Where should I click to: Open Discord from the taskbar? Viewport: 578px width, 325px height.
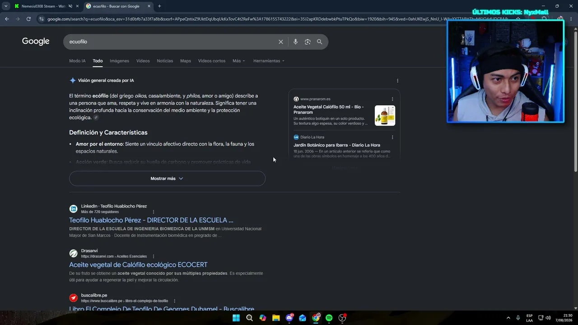pyautogui.click(x=289, y=318)
